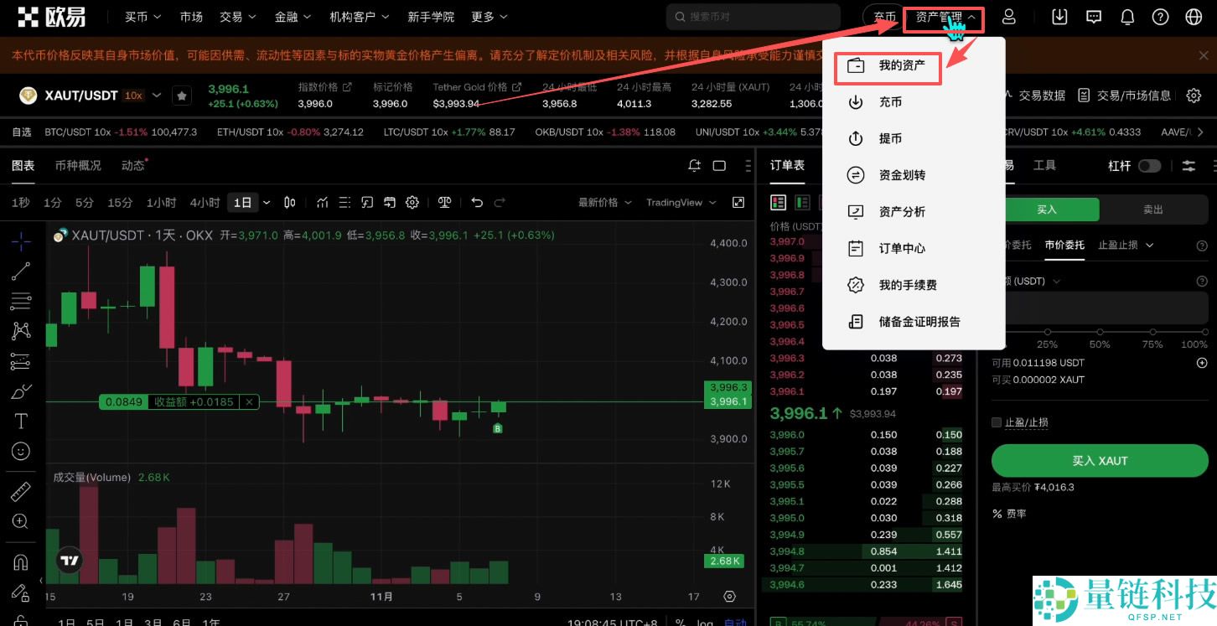Screen dimensions: 1217x626
Task: Select the trend line drawing tool
Action: 20,271
